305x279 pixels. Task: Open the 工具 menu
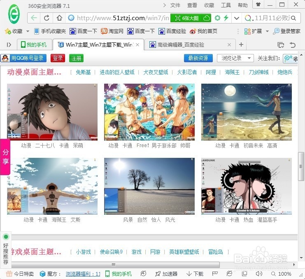point(226,5)
